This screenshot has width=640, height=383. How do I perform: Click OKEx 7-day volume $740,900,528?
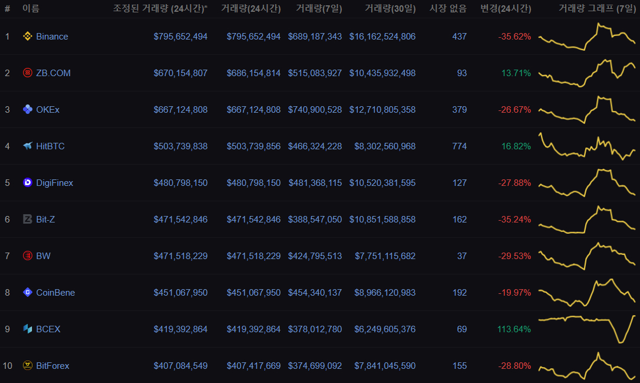(315, 110)
